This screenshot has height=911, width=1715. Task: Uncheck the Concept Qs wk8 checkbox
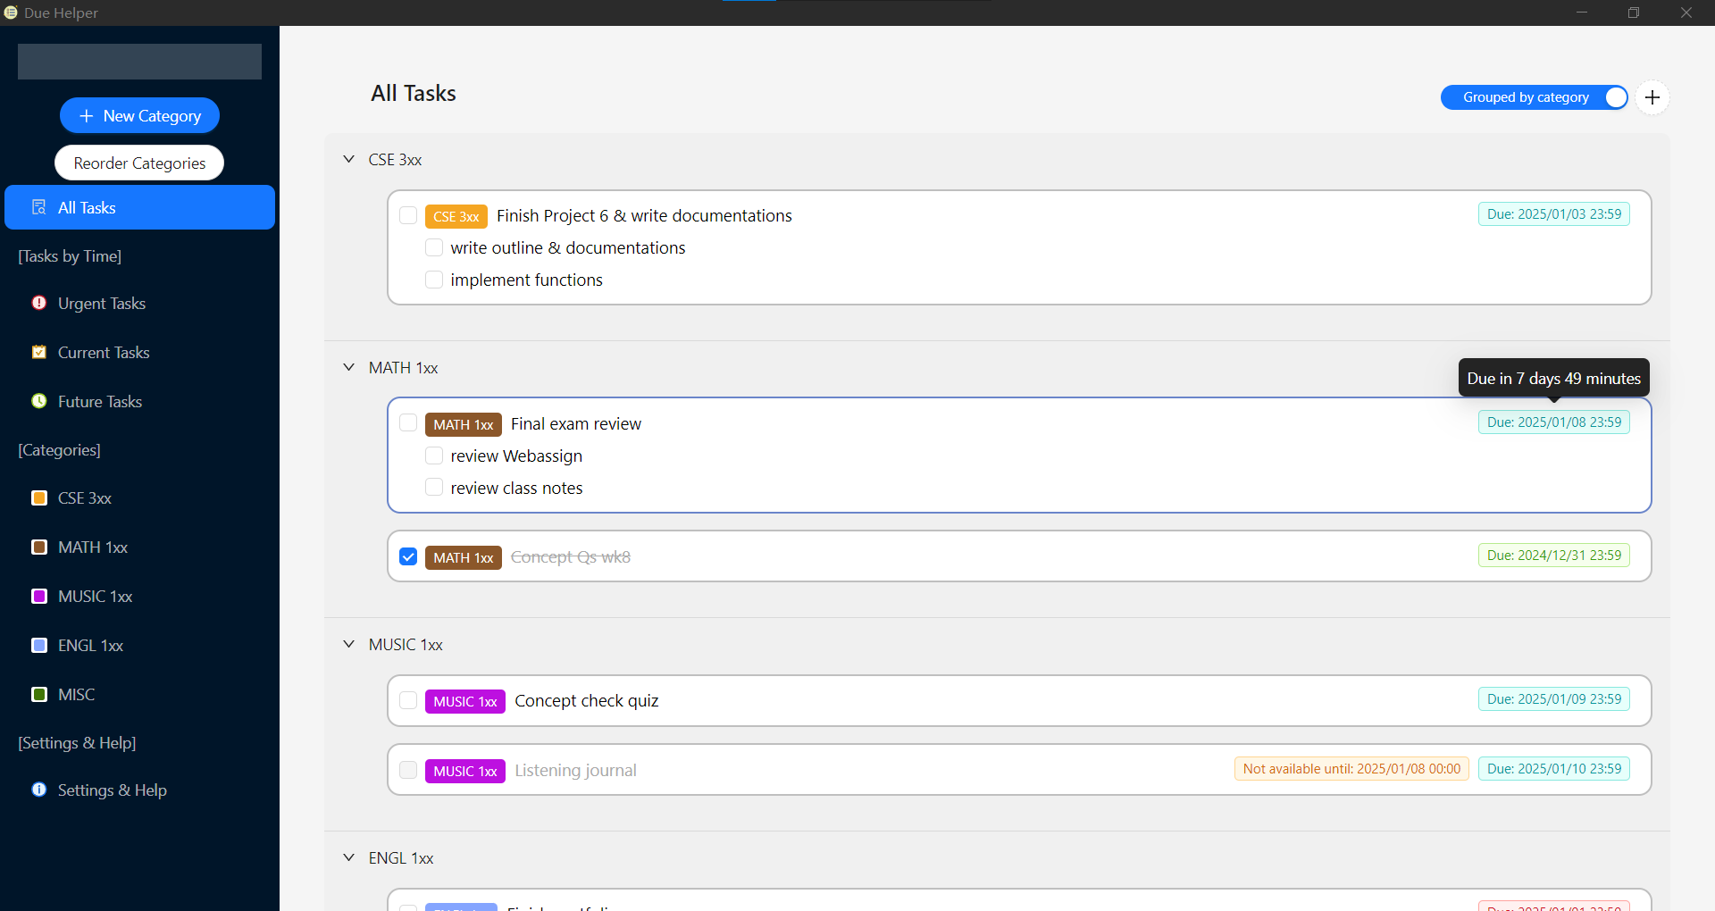[x=408, y=556]
